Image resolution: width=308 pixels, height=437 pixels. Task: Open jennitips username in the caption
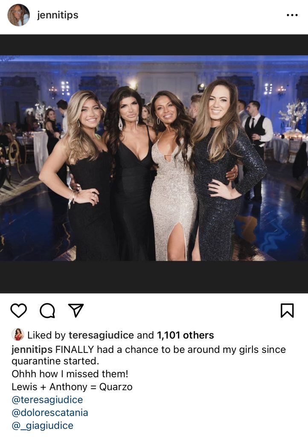[32, 350]
